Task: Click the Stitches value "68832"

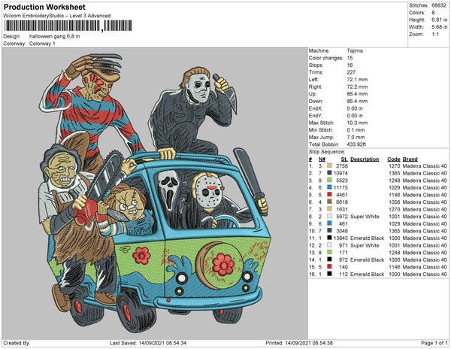Action: coord(439,5)
